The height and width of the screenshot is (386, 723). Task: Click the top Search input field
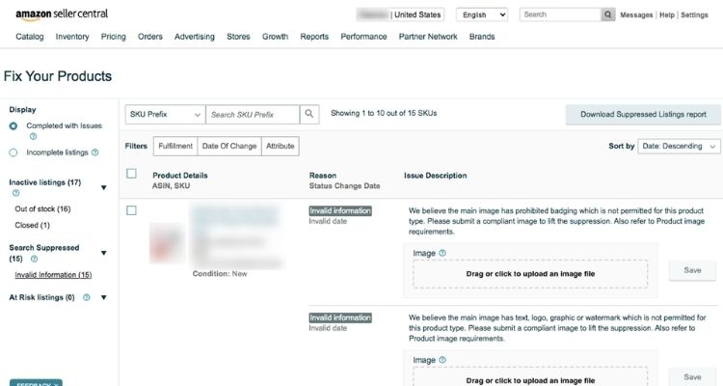[560, 14]
